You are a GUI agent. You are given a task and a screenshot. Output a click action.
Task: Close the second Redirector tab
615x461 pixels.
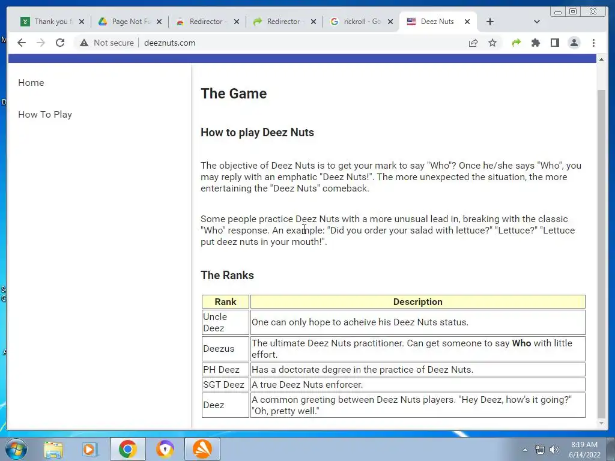pos(314,22)
